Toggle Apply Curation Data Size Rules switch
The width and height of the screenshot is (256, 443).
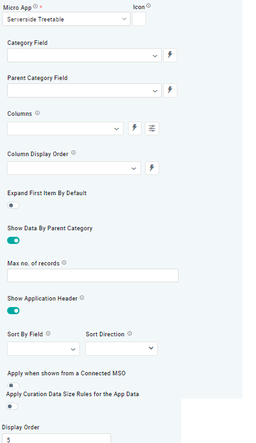[12, 407]
